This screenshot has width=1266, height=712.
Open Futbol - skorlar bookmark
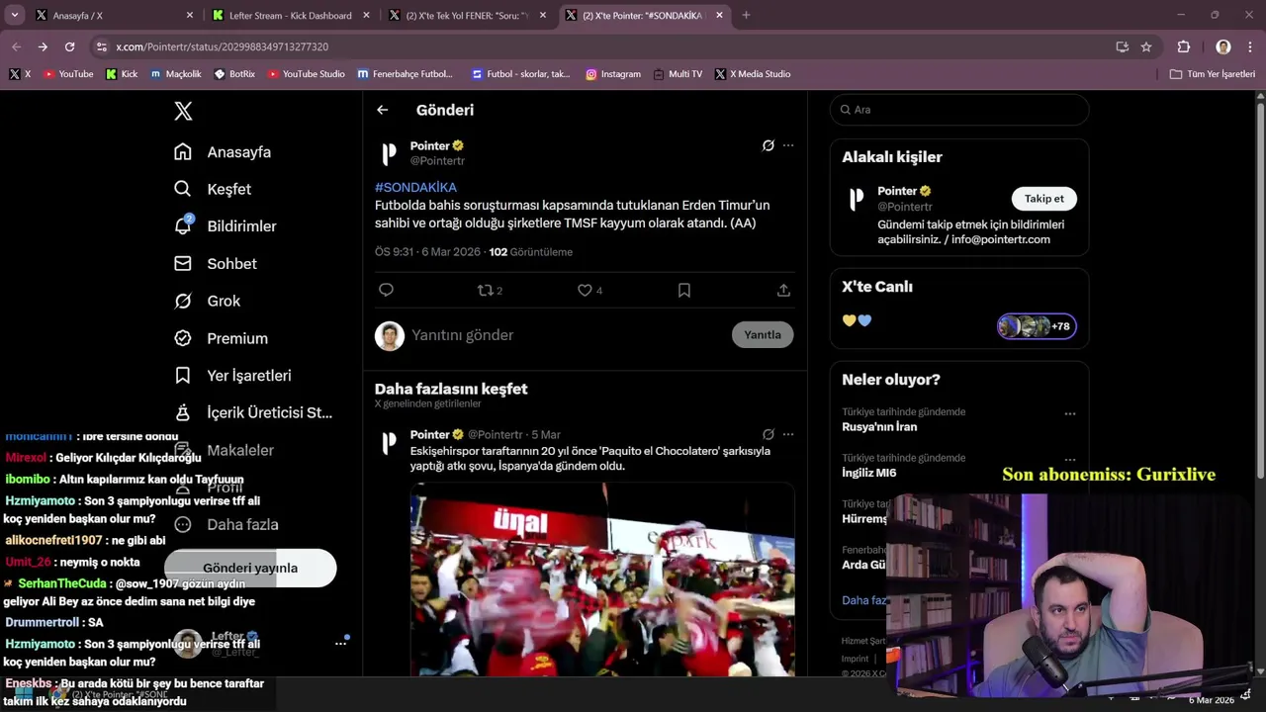click(x=521, y=74)
